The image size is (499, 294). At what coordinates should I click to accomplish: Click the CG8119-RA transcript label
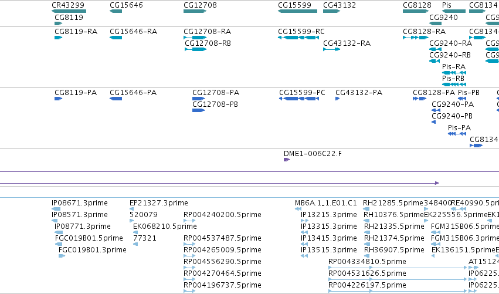tap(76, 32)
